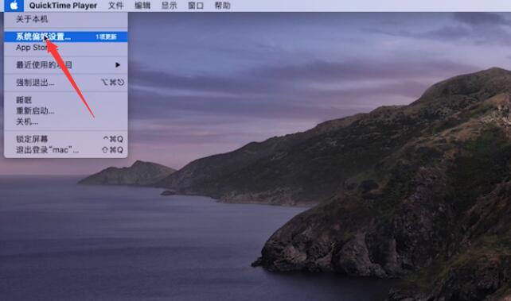511x301 pixels.
Task: Open the 显示 menu in menu bar
Action: point(169,6)
